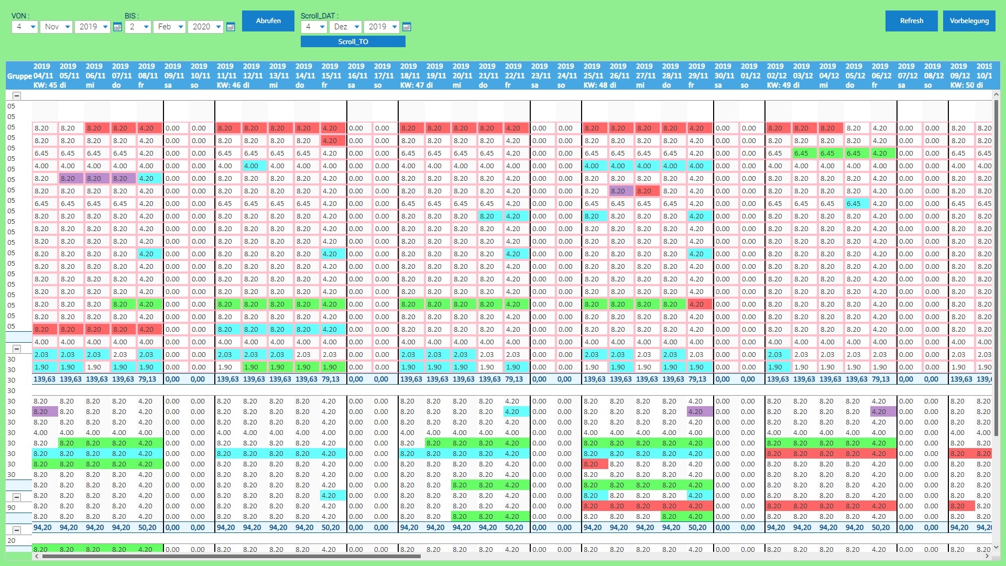Collapse the group 30 section
Screen dimensions: 1006x566
[x=17, y=349]
